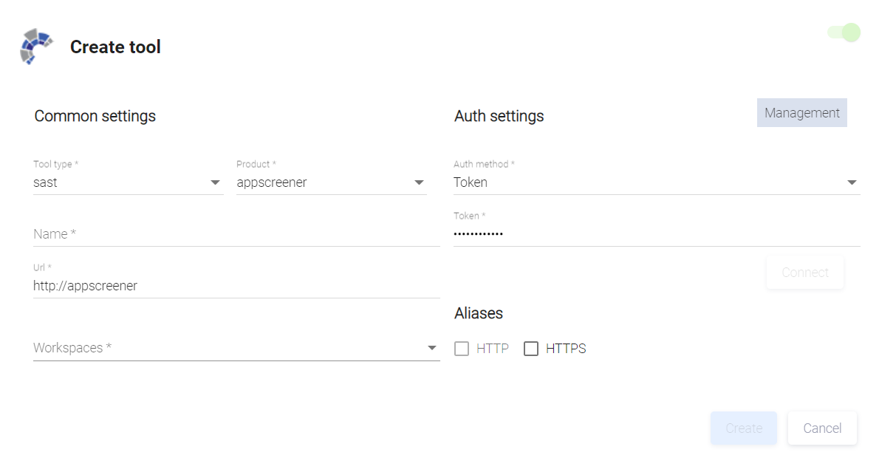Open the Management section
This screenshot has height=458, width=879.
pyautogui.click(x=801, y=113)
